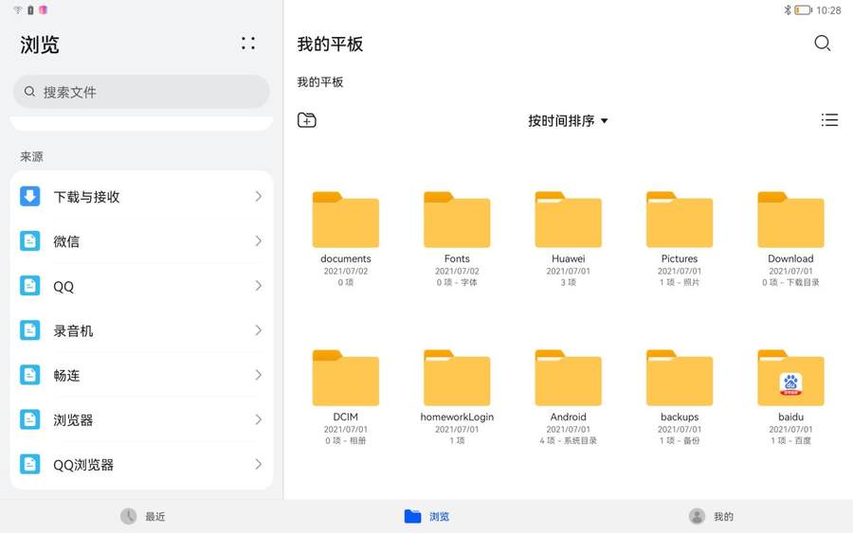Switch to the 我的 tab
The image size is (853, 533).
(711, 517)
